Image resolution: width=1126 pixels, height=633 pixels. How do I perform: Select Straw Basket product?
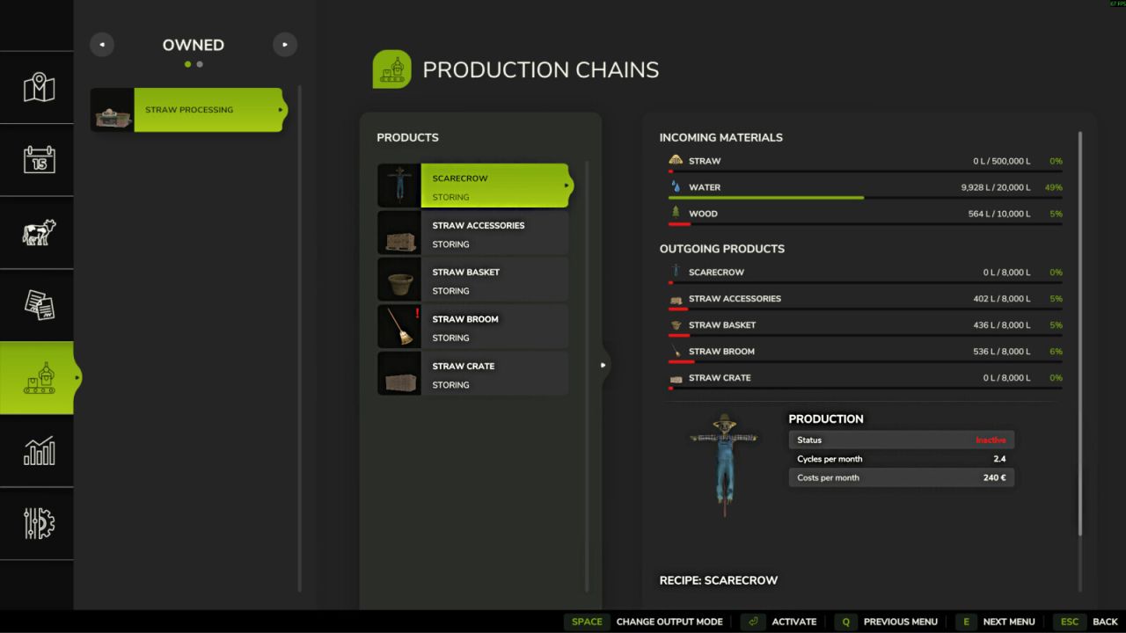[x=494, y=280]
